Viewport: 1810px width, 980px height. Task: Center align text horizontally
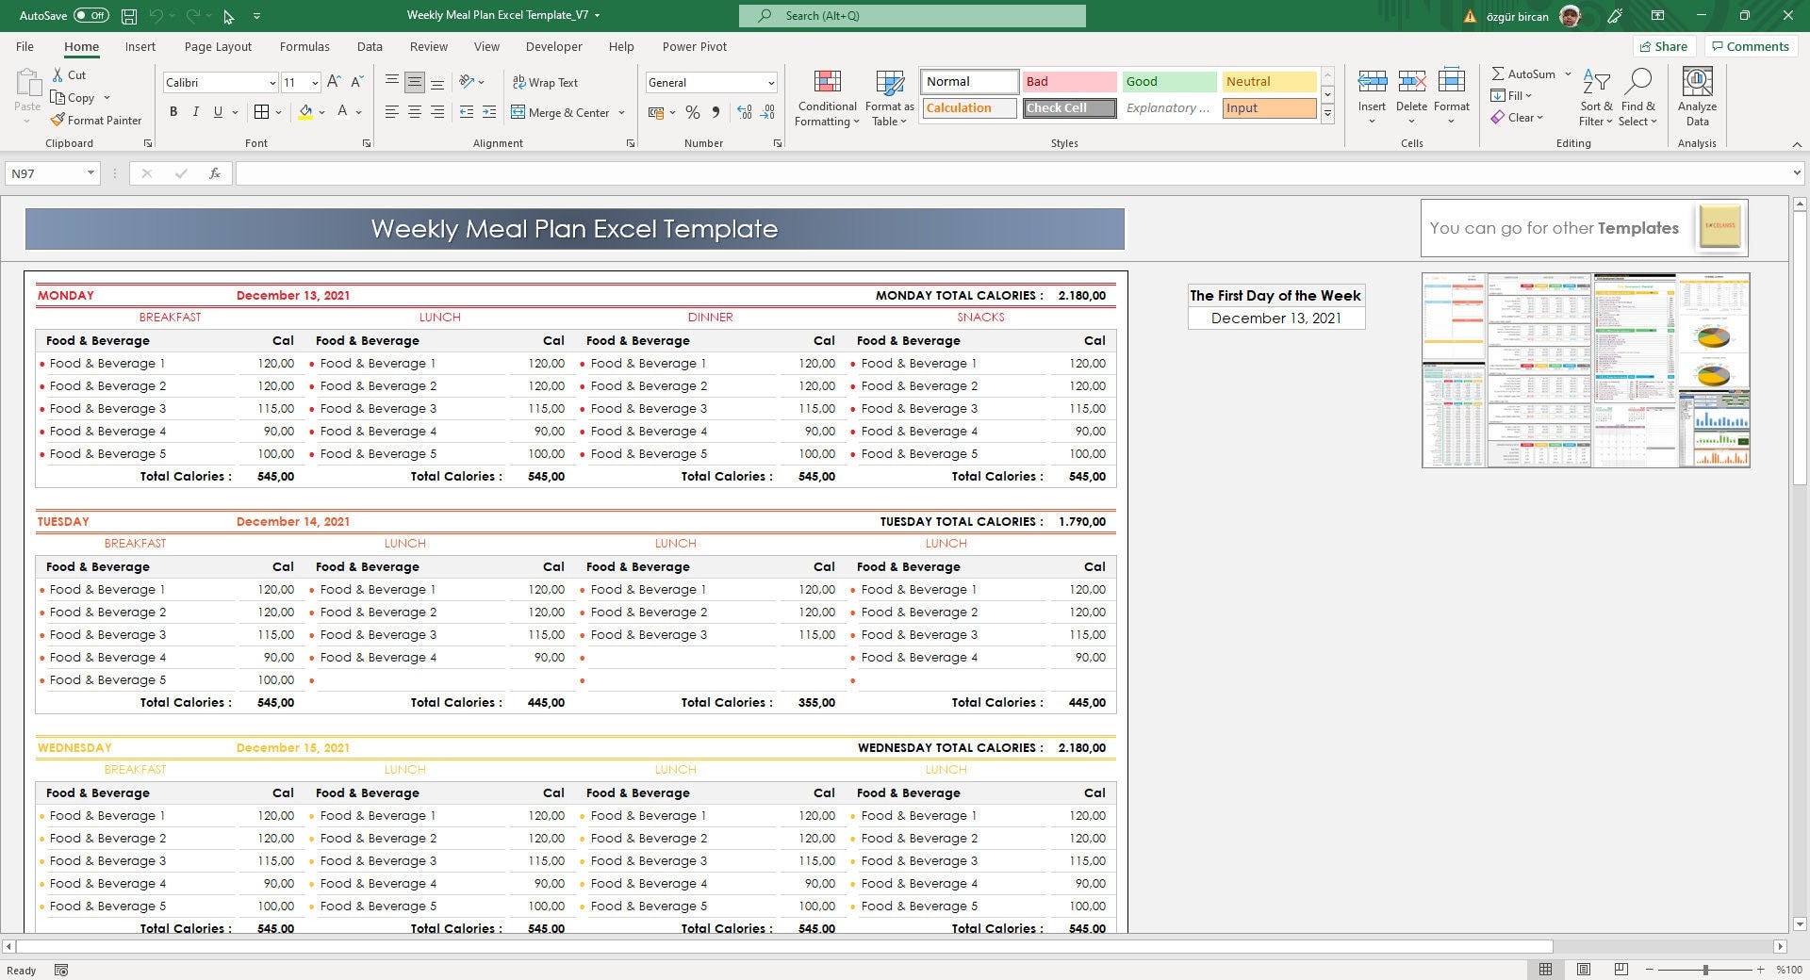(414, 112)
